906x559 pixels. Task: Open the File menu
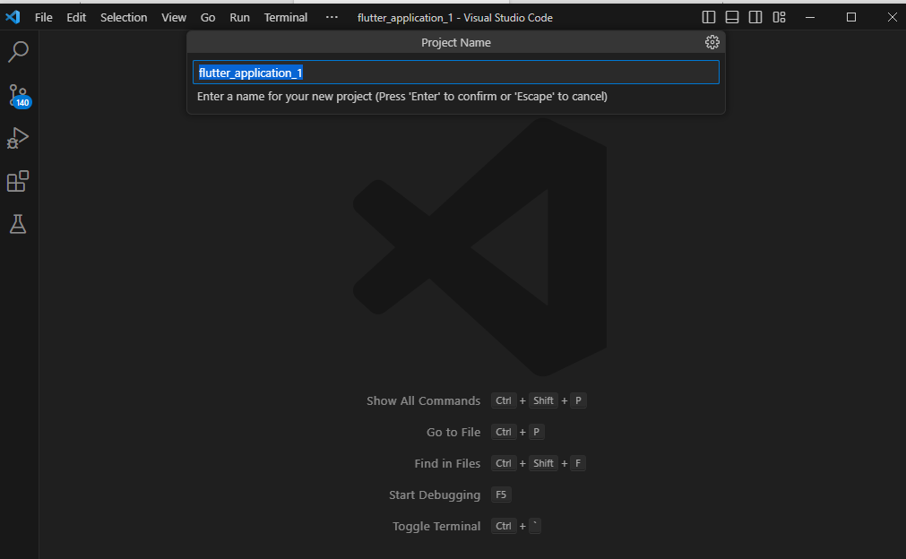coord(43,17)
